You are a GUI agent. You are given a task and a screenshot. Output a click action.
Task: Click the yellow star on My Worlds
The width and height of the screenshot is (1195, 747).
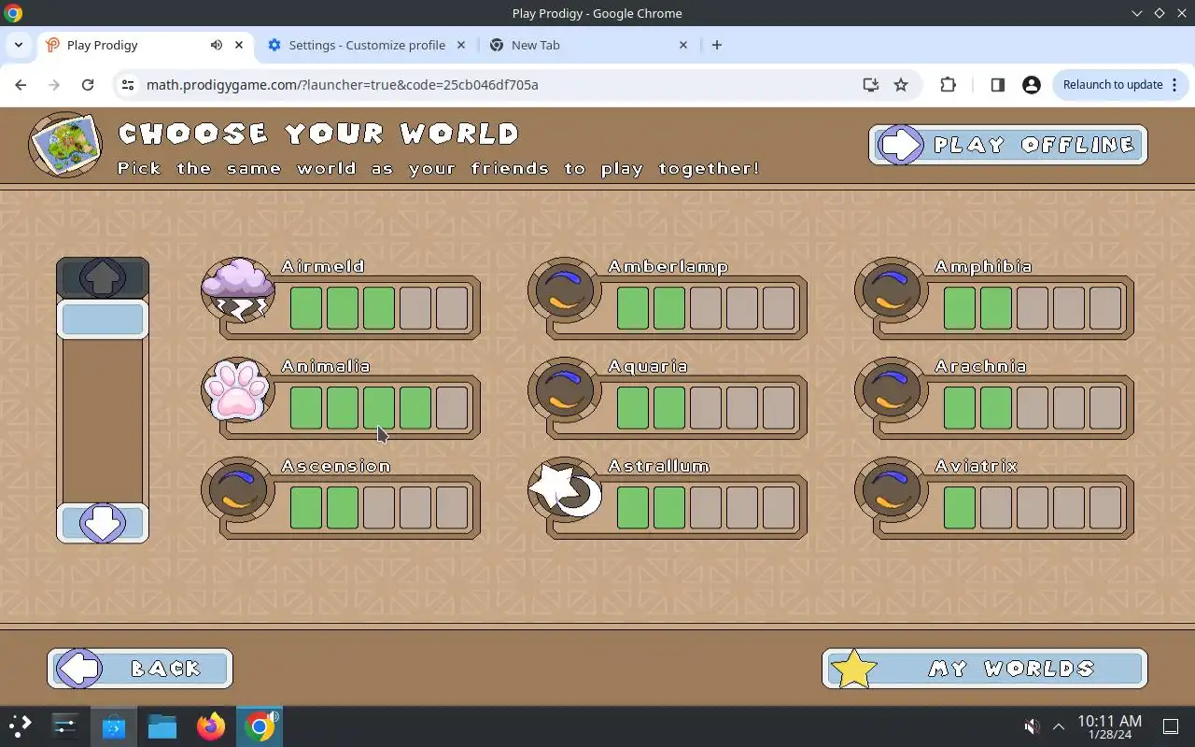(x=853, y=669)
